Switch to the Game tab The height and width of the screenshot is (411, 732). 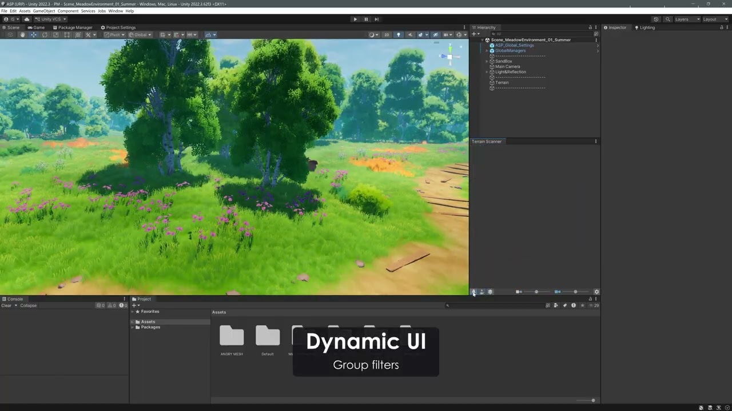[36, 27]
